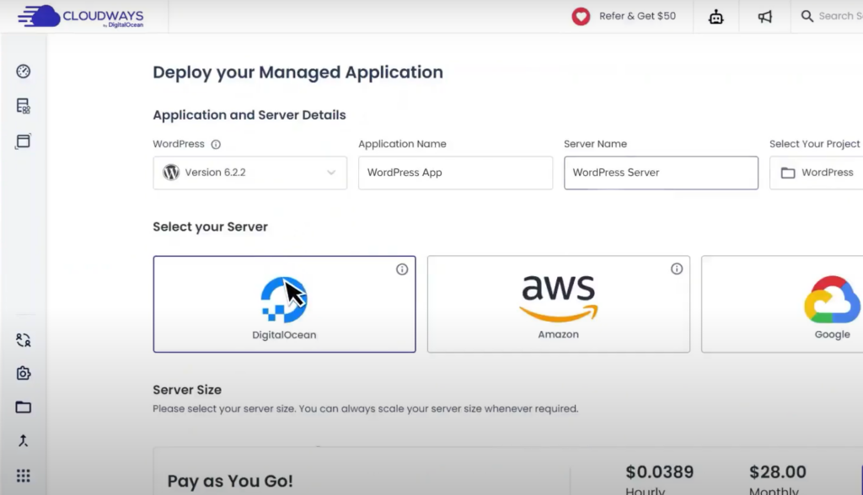Click the Server Size heading
863x495 pixels.
tap(187, 390)
